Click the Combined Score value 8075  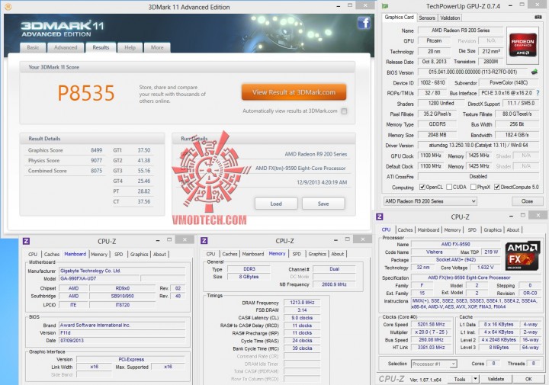pos(96,171)
